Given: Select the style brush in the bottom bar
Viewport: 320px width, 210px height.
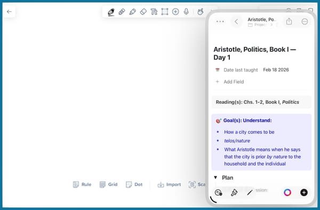Looking at the screenshot, I should 234,192.
